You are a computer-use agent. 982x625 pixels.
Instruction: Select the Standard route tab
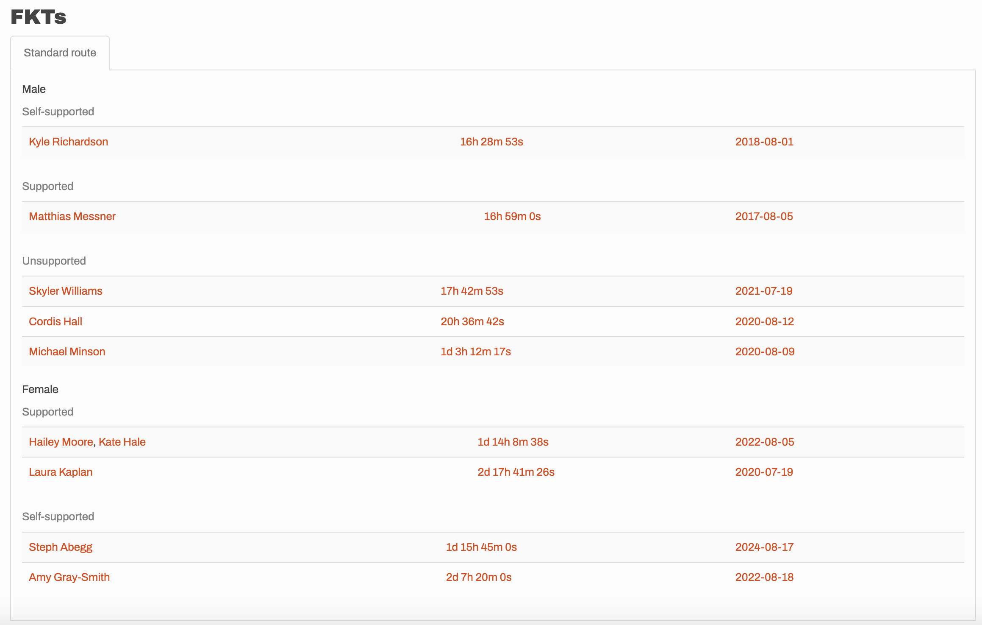tap(60, 53)
